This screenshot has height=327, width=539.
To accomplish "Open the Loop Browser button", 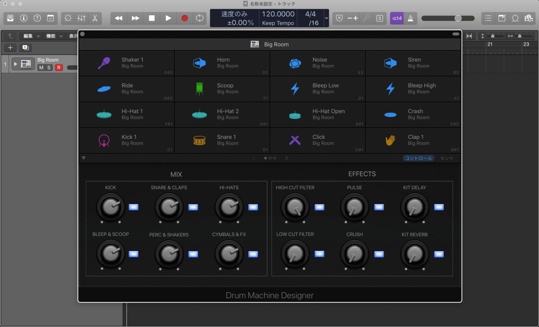I will tap(515, 18).
